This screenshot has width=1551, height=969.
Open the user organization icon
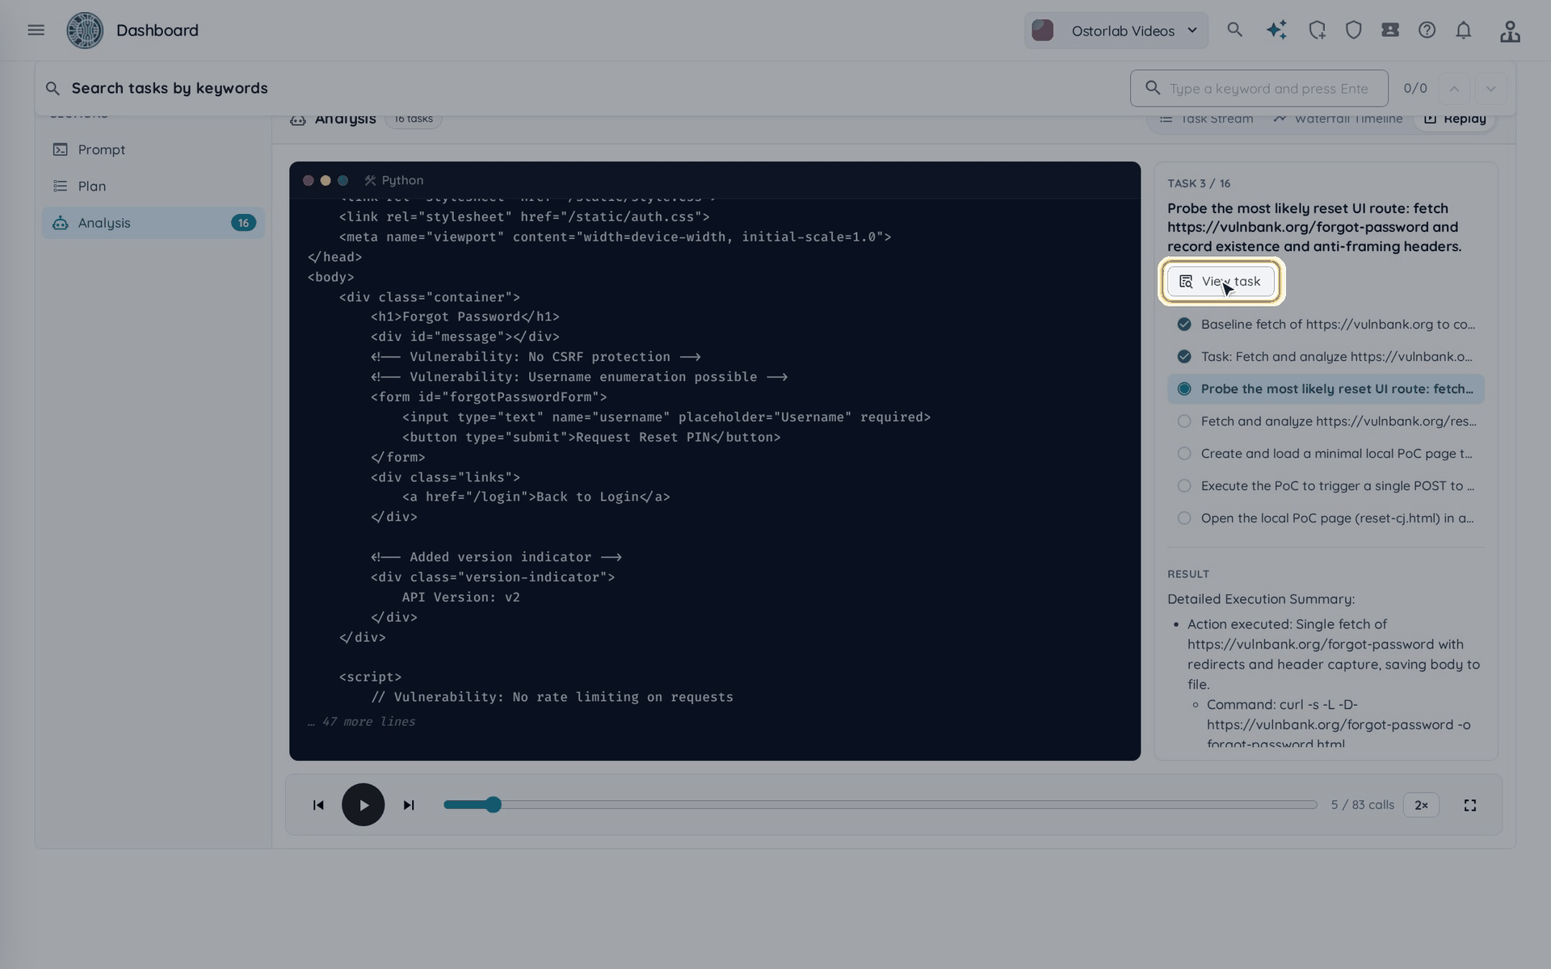(1510, 31)
